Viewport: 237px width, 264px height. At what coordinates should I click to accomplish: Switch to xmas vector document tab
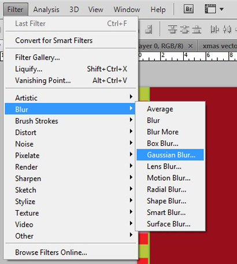click(218, 46)
